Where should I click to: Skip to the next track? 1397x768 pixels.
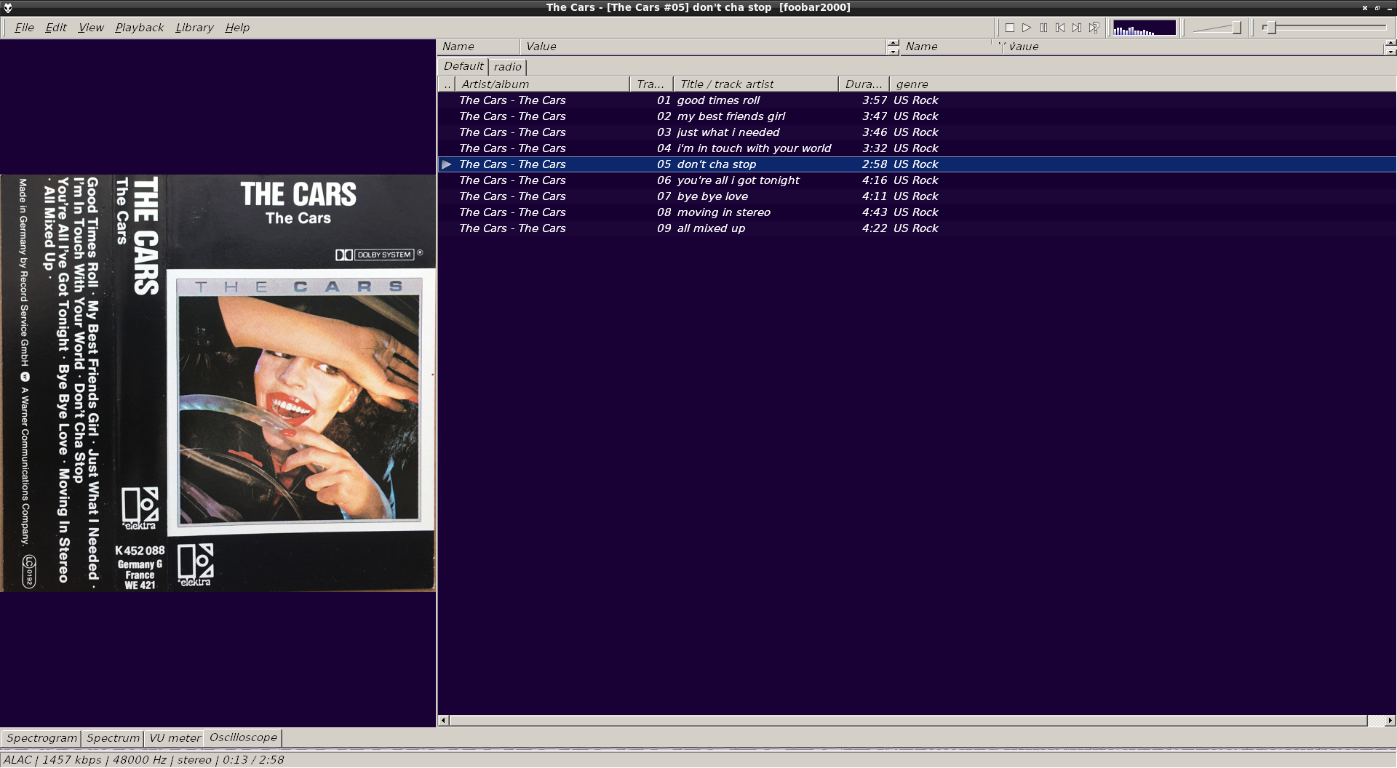1077,28
